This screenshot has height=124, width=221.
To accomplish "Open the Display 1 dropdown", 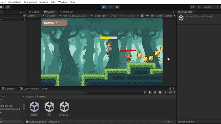I will click(54, 16).
